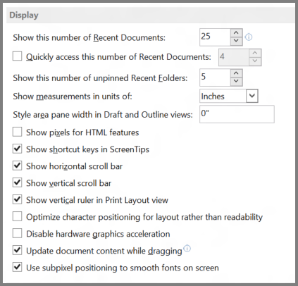Click the Recent Documents number field showing 25
This screenshot has height=286, width=298.
point(215,37)
